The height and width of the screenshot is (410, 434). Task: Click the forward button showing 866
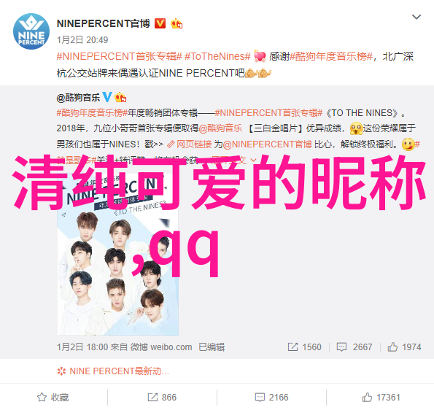point(162,398)
